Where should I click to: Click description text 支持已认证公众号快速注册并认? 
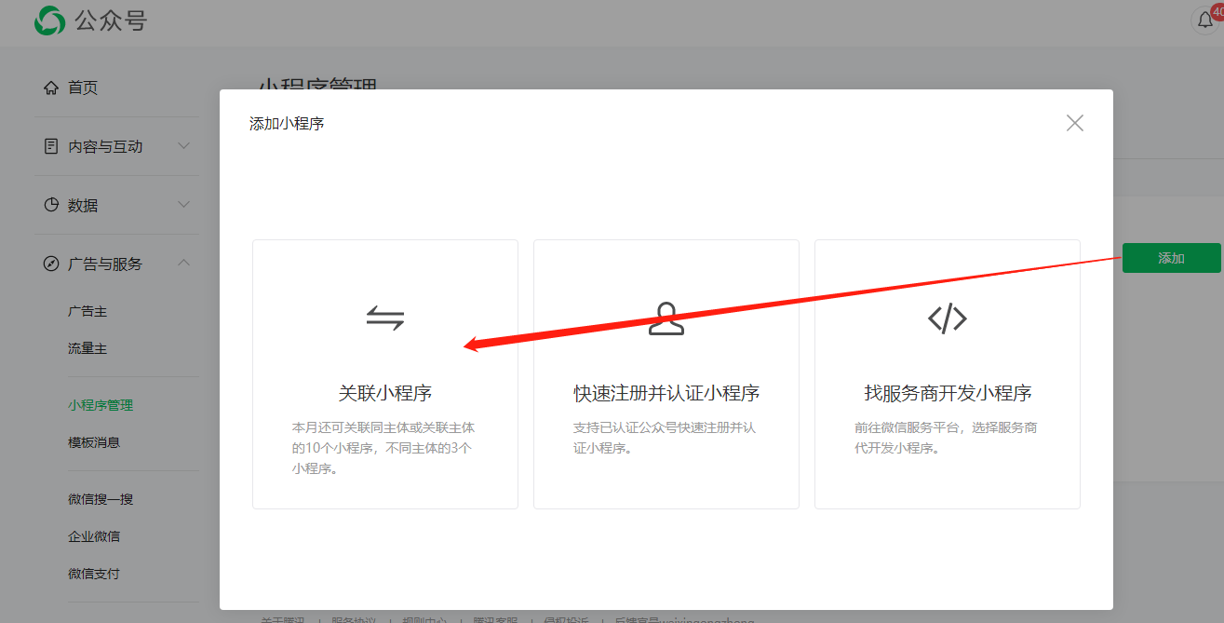(x=665, y=427)
